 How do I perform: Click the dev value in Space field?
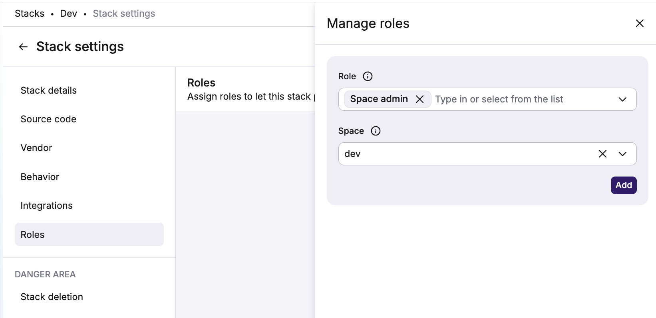[x=353, y=154]
